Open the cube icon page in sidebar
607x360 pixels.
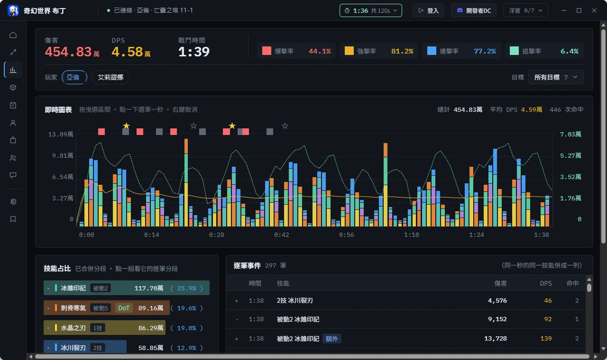point(13,88)
